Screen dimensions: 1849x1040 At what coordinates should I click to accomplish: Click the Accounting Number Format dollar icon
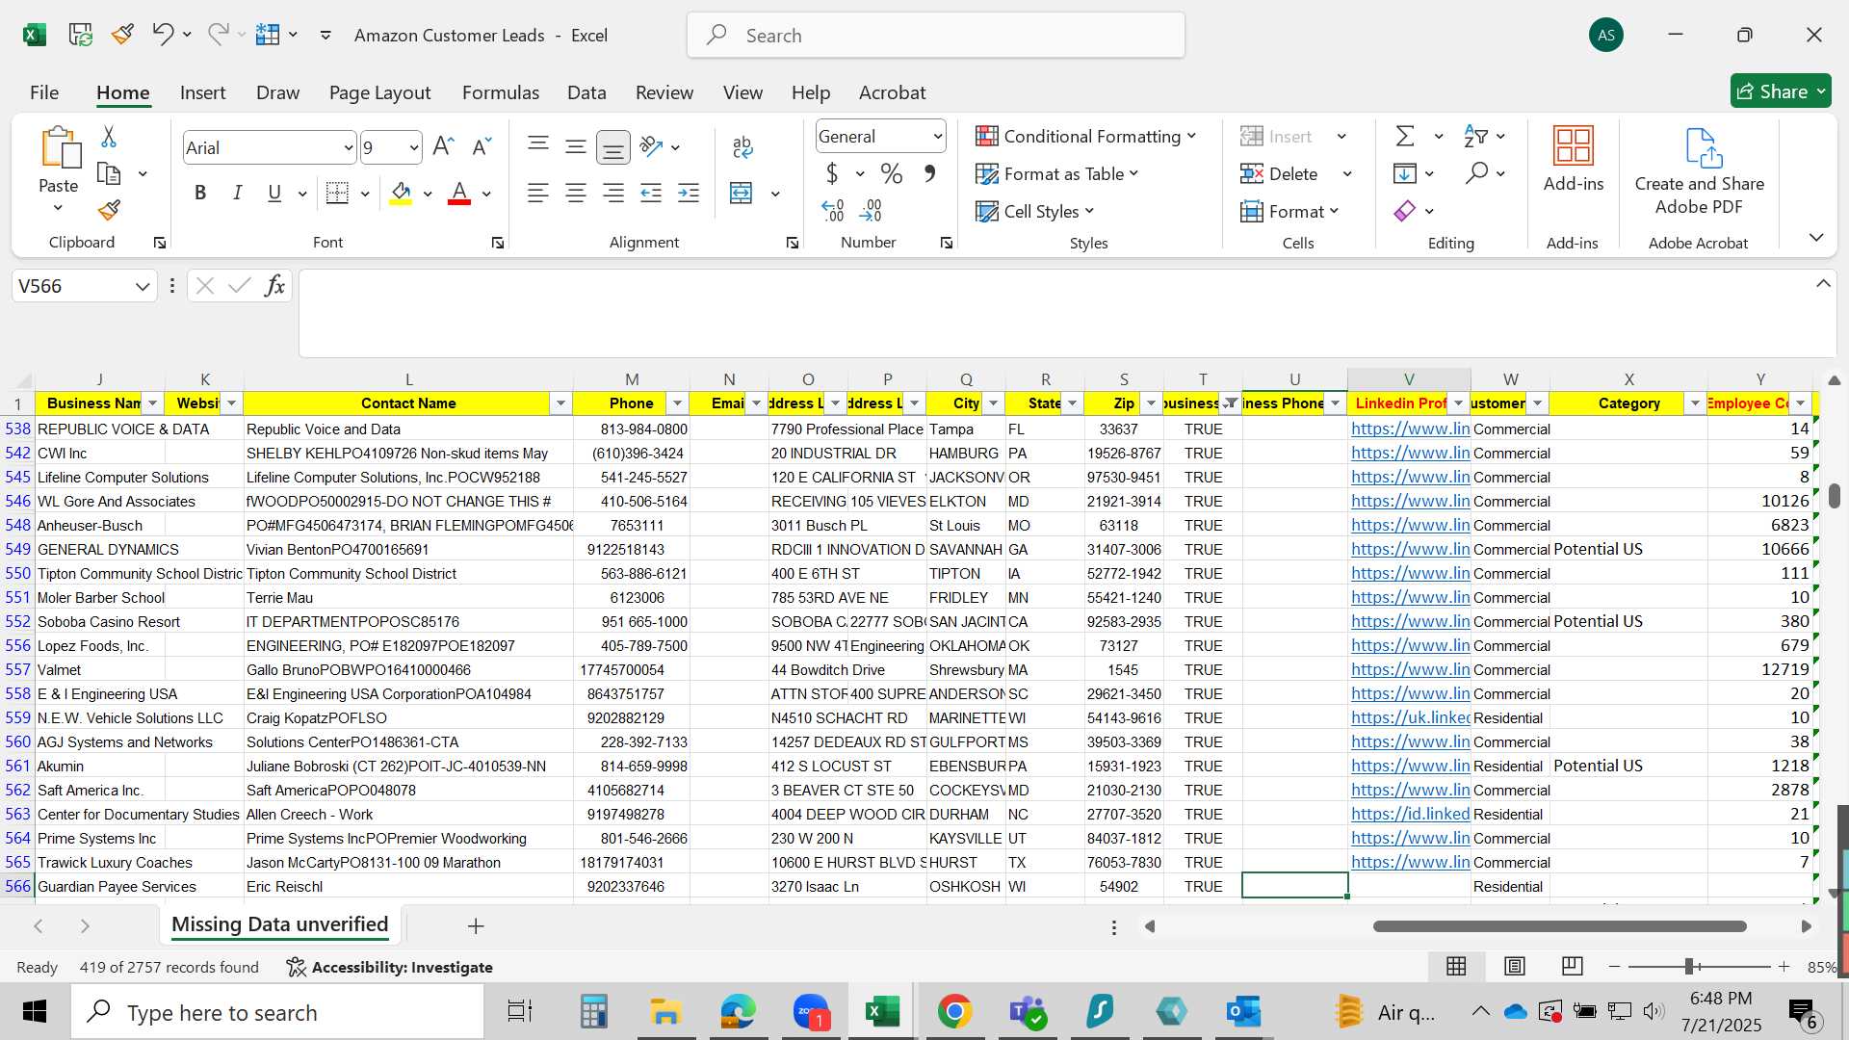(x=832, y=173)
